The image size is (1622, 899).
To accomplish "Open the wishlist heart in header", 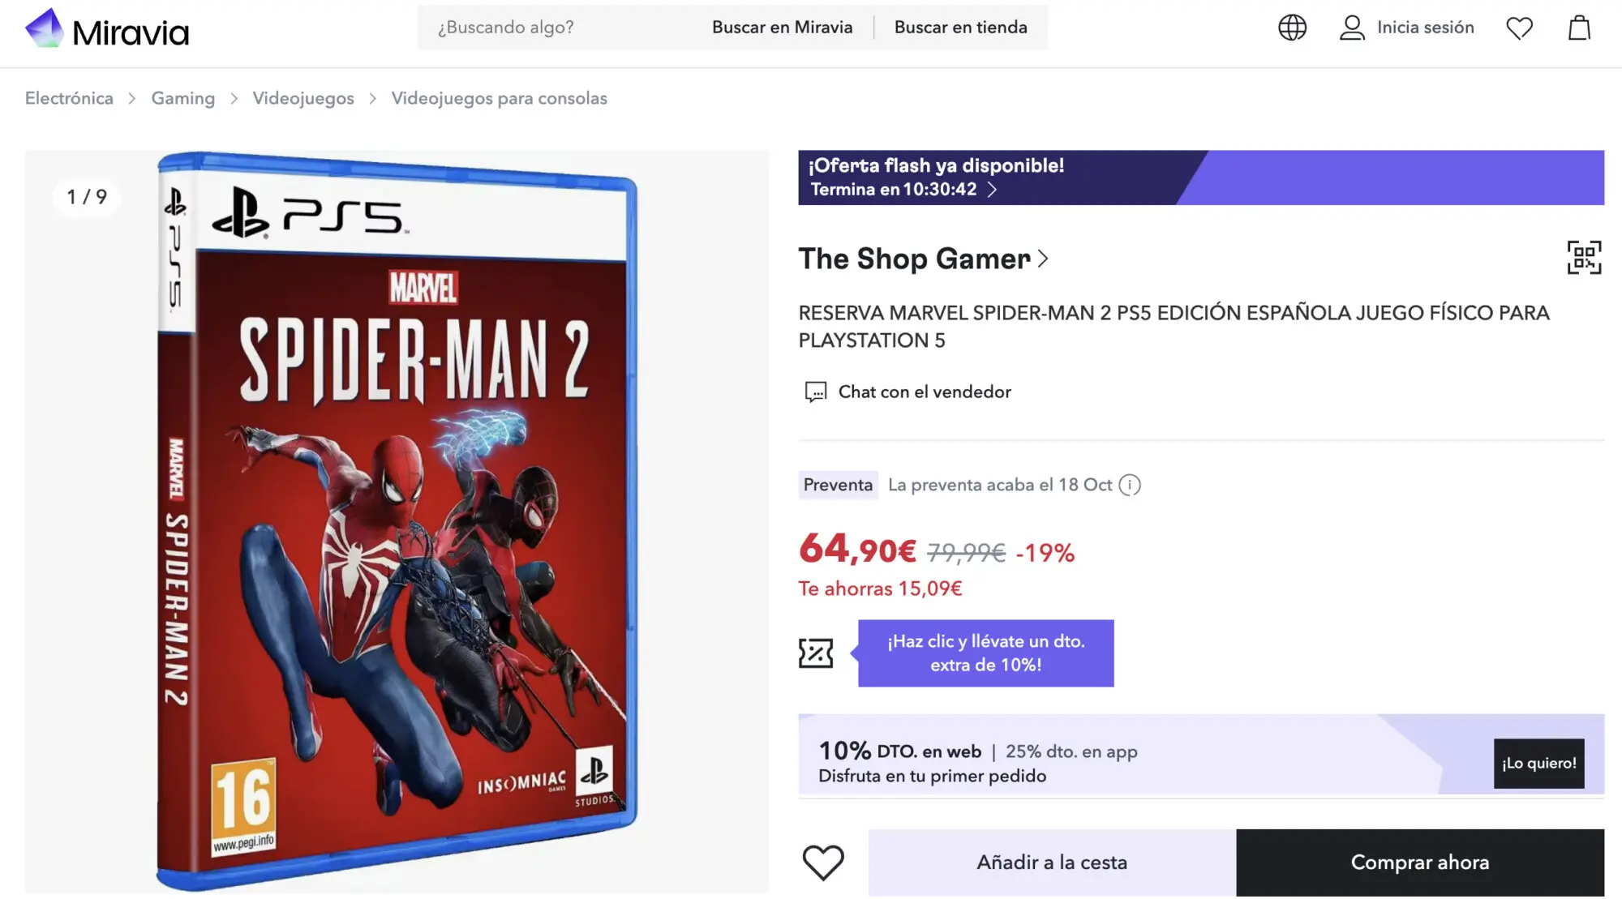I will (1519, 28).
